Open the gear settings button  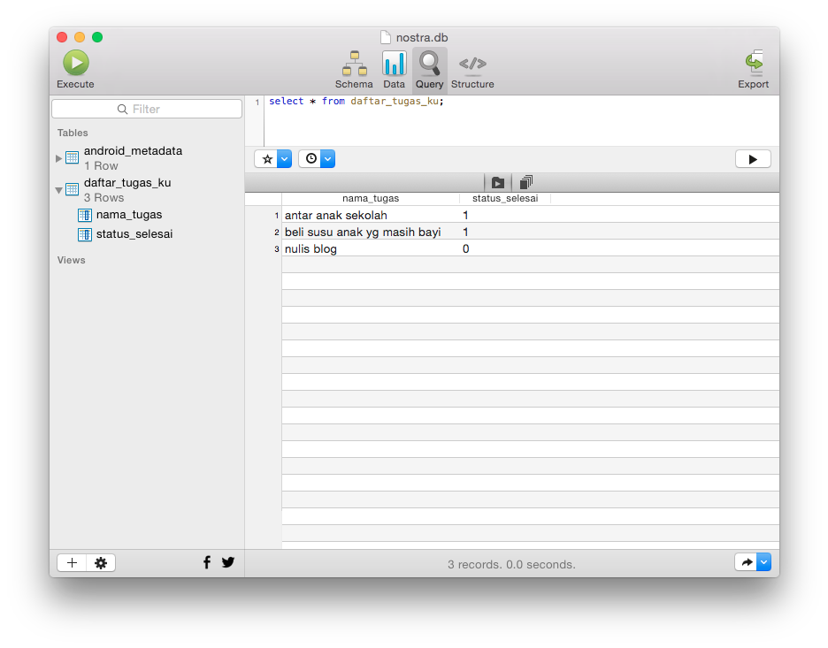101,563
